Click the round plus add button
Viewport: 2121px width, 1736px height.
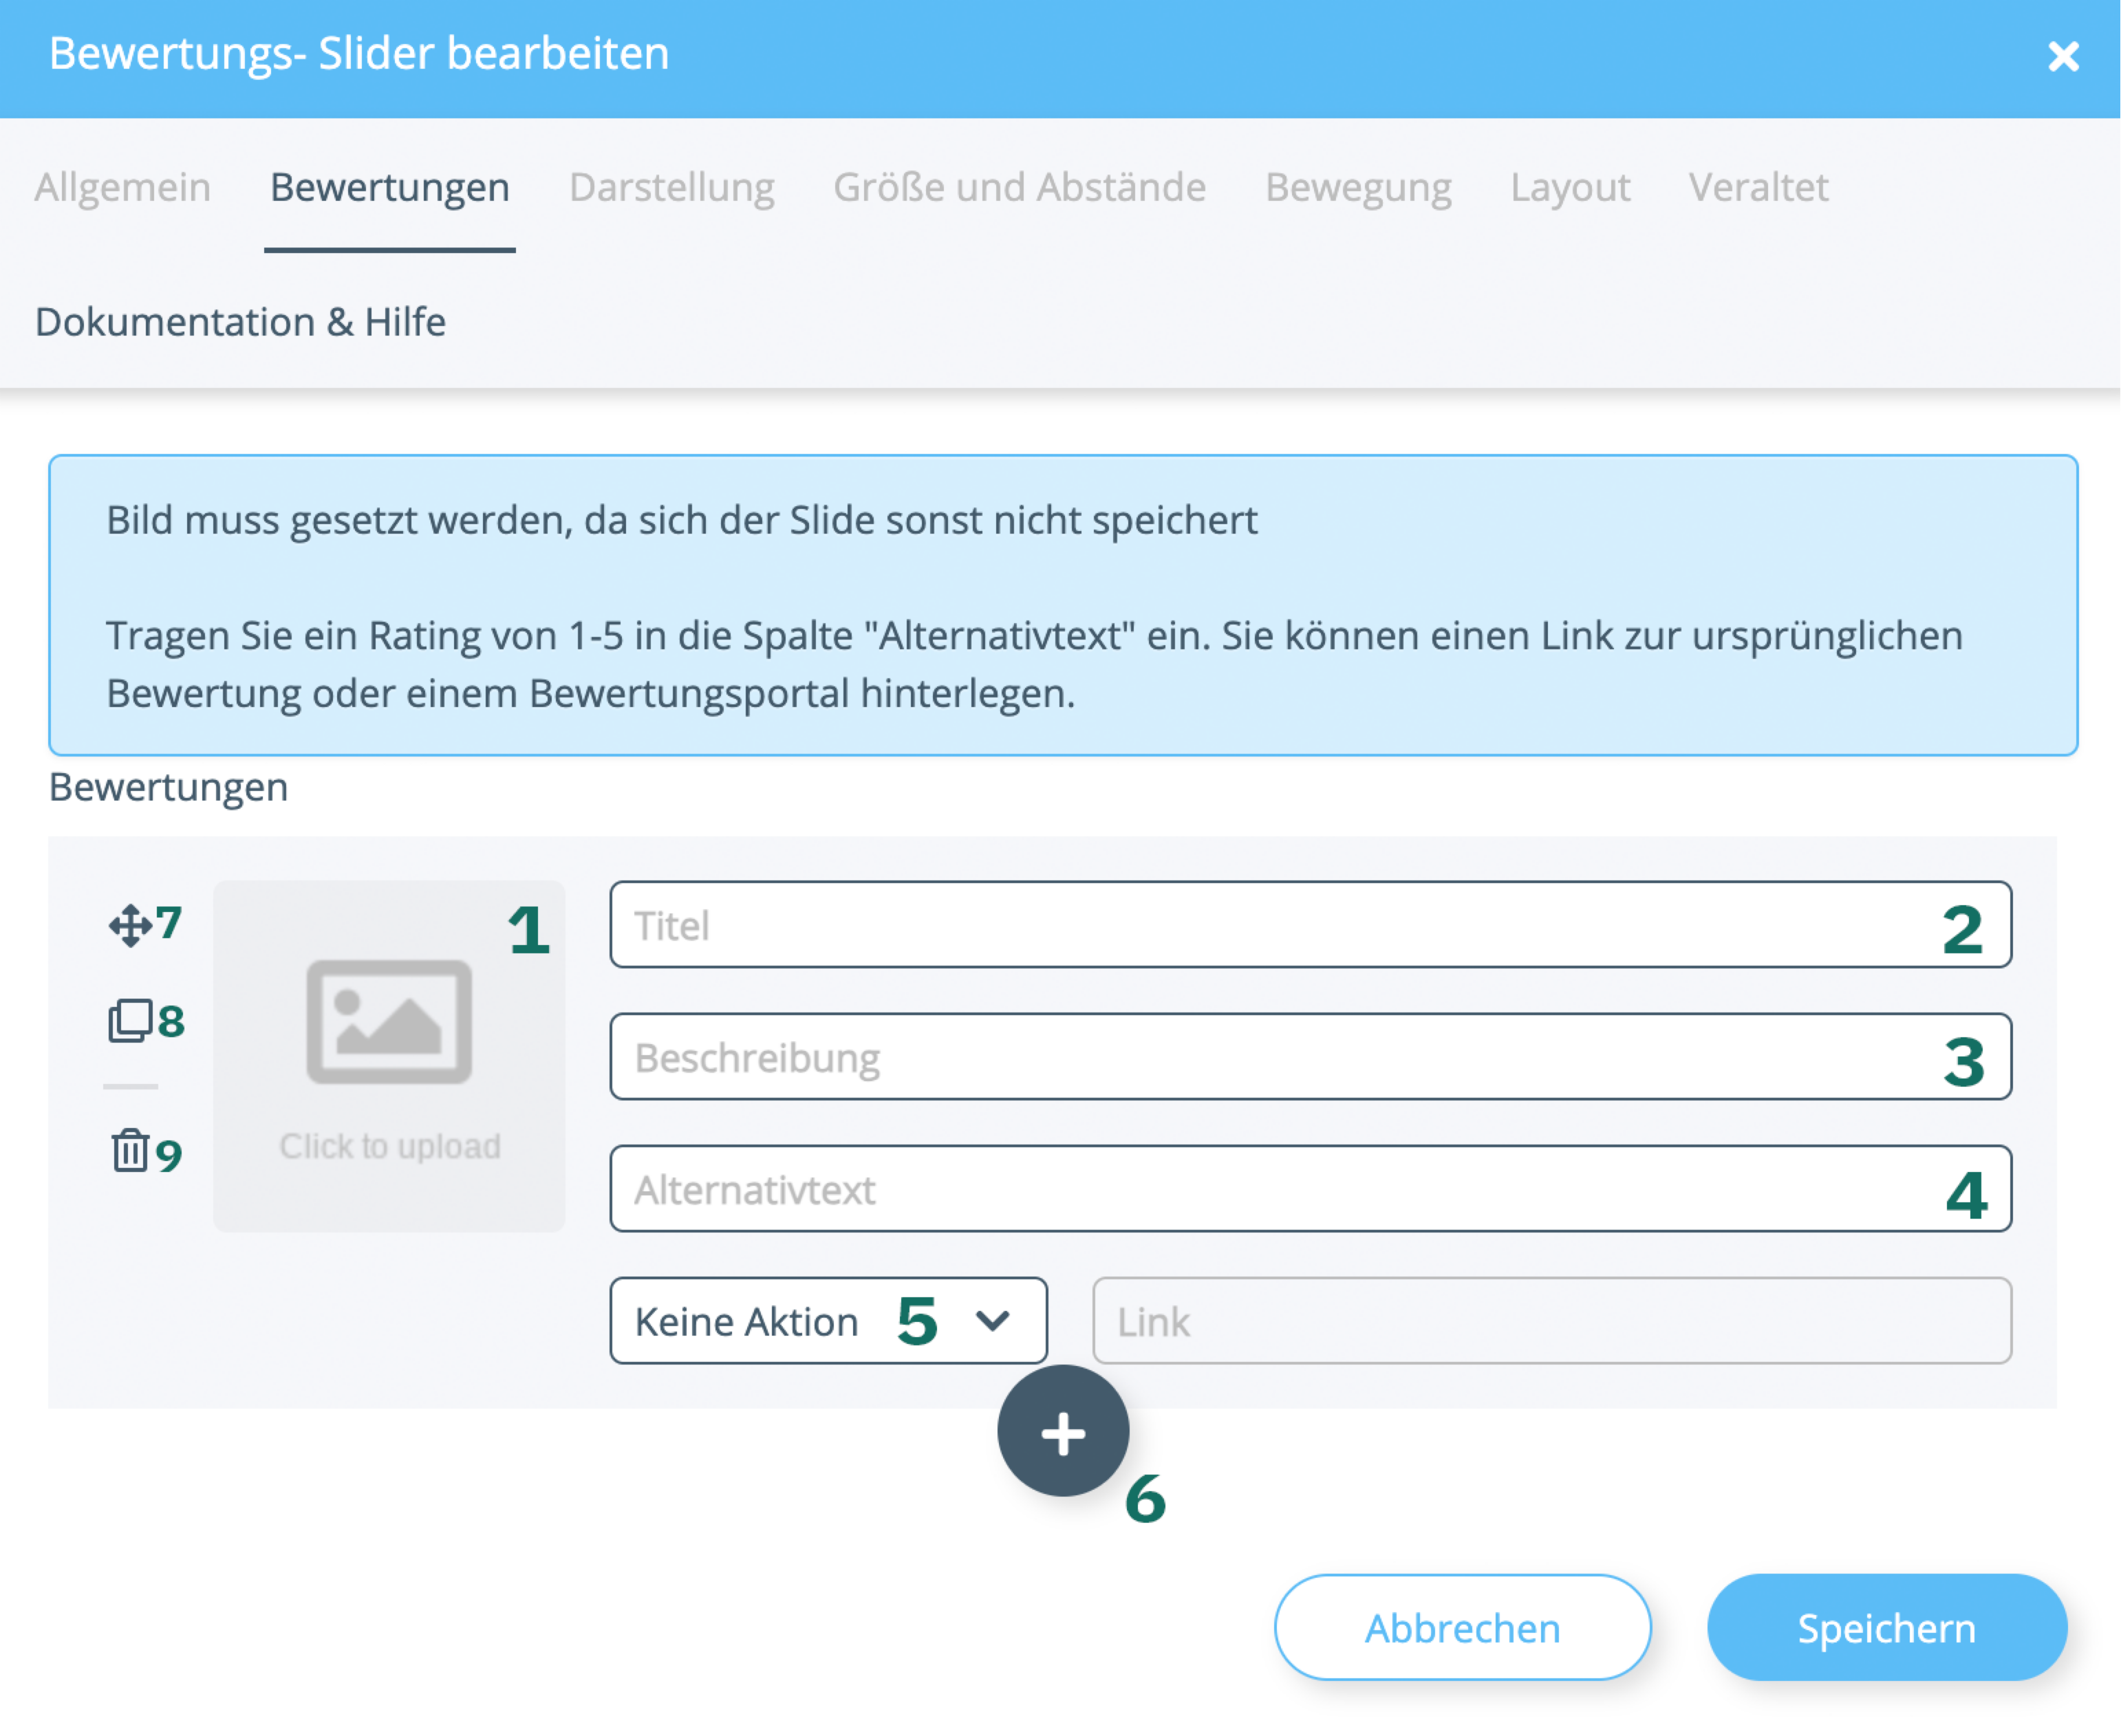coord(1063,1432)
